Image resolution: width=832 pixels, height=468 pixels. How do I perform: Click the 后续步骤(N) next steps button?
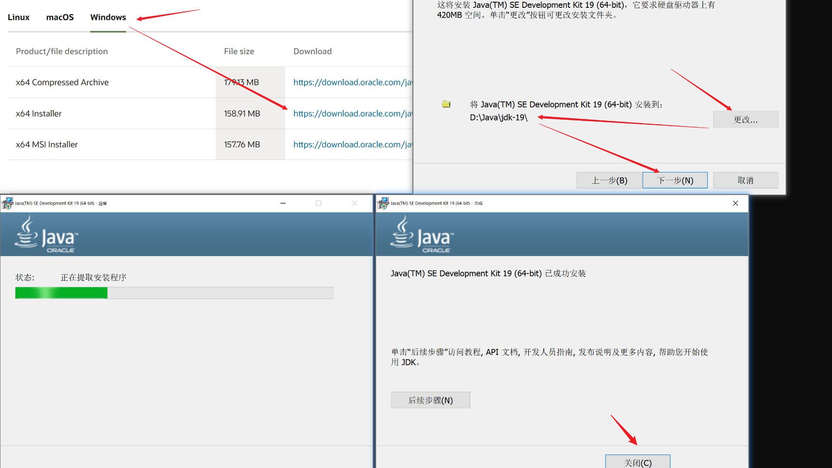[x=430, y=400]
